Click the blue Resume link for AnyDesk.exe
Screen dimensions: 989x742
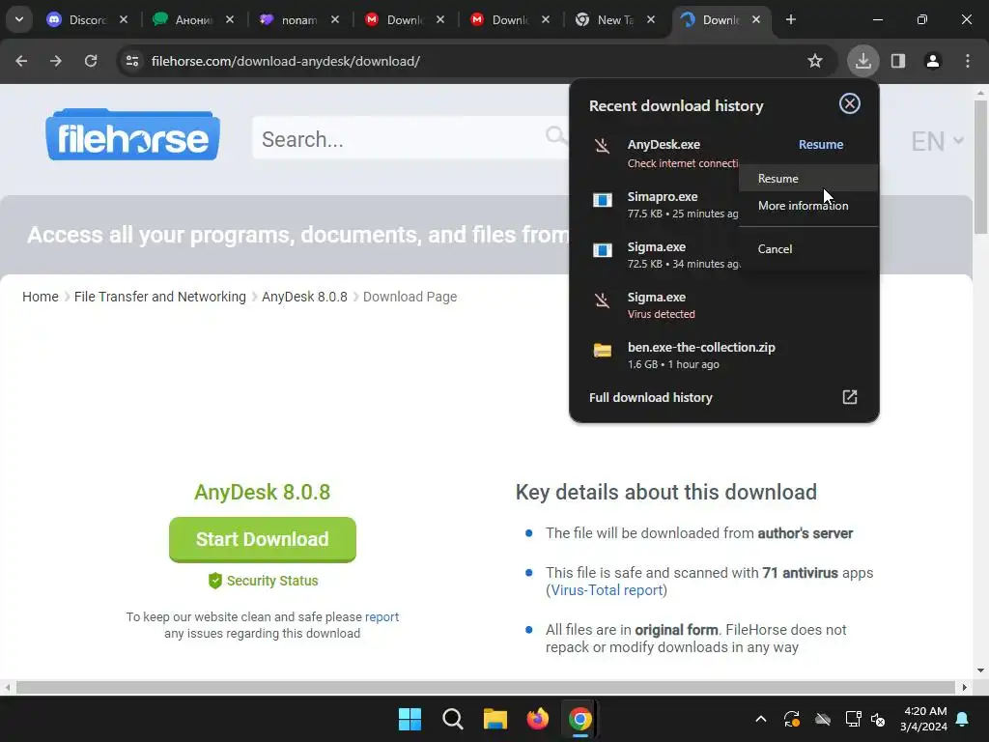click(x=821, y=145)
